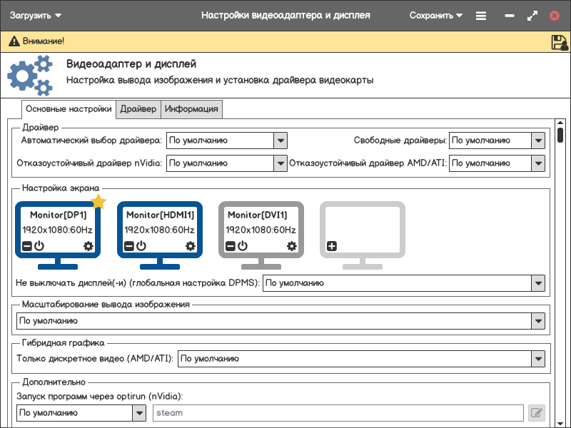The image size is (571, 428).
Task: Expand the image output scaling dropdown
Action: tap(538, 321)
